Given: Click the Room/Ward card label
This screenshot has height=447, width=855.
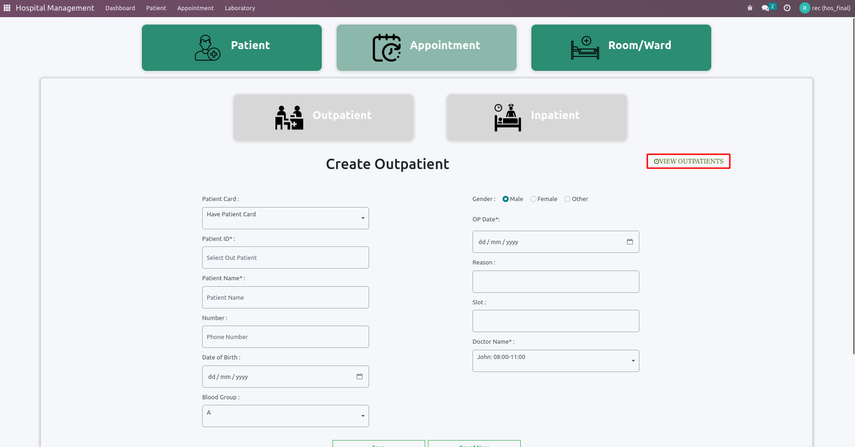Looking at the screenshot, I should tap(640, 45).
